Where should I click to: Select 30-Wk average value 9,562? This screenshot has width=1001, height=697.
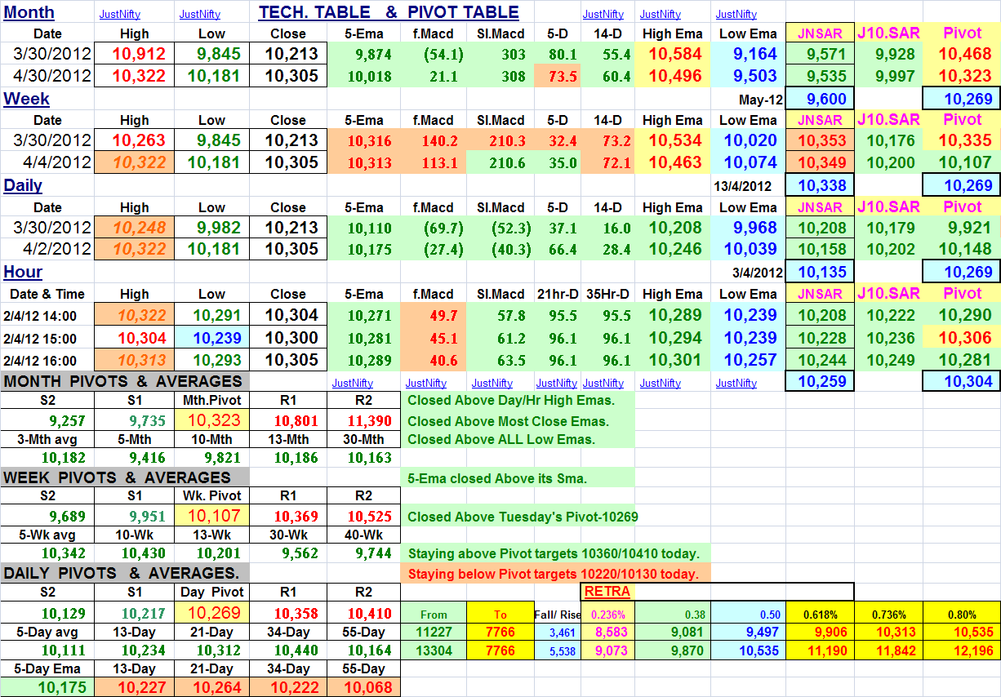coord(287,553)
